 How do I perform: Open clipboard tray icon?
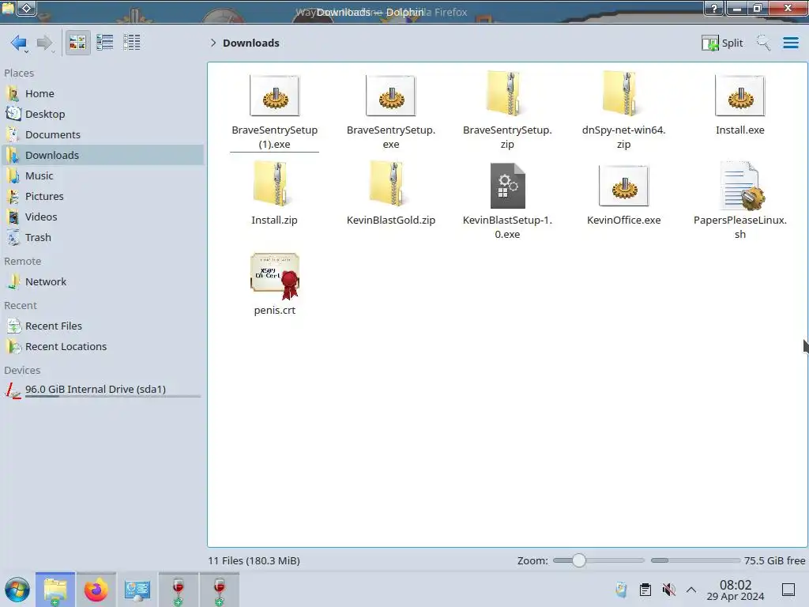tap(645, 590)
